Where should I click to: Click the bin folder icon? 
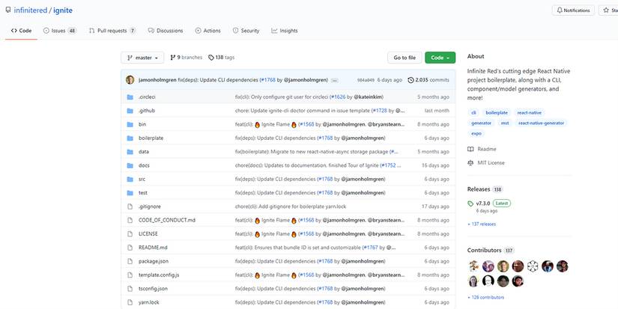[130, 124]
